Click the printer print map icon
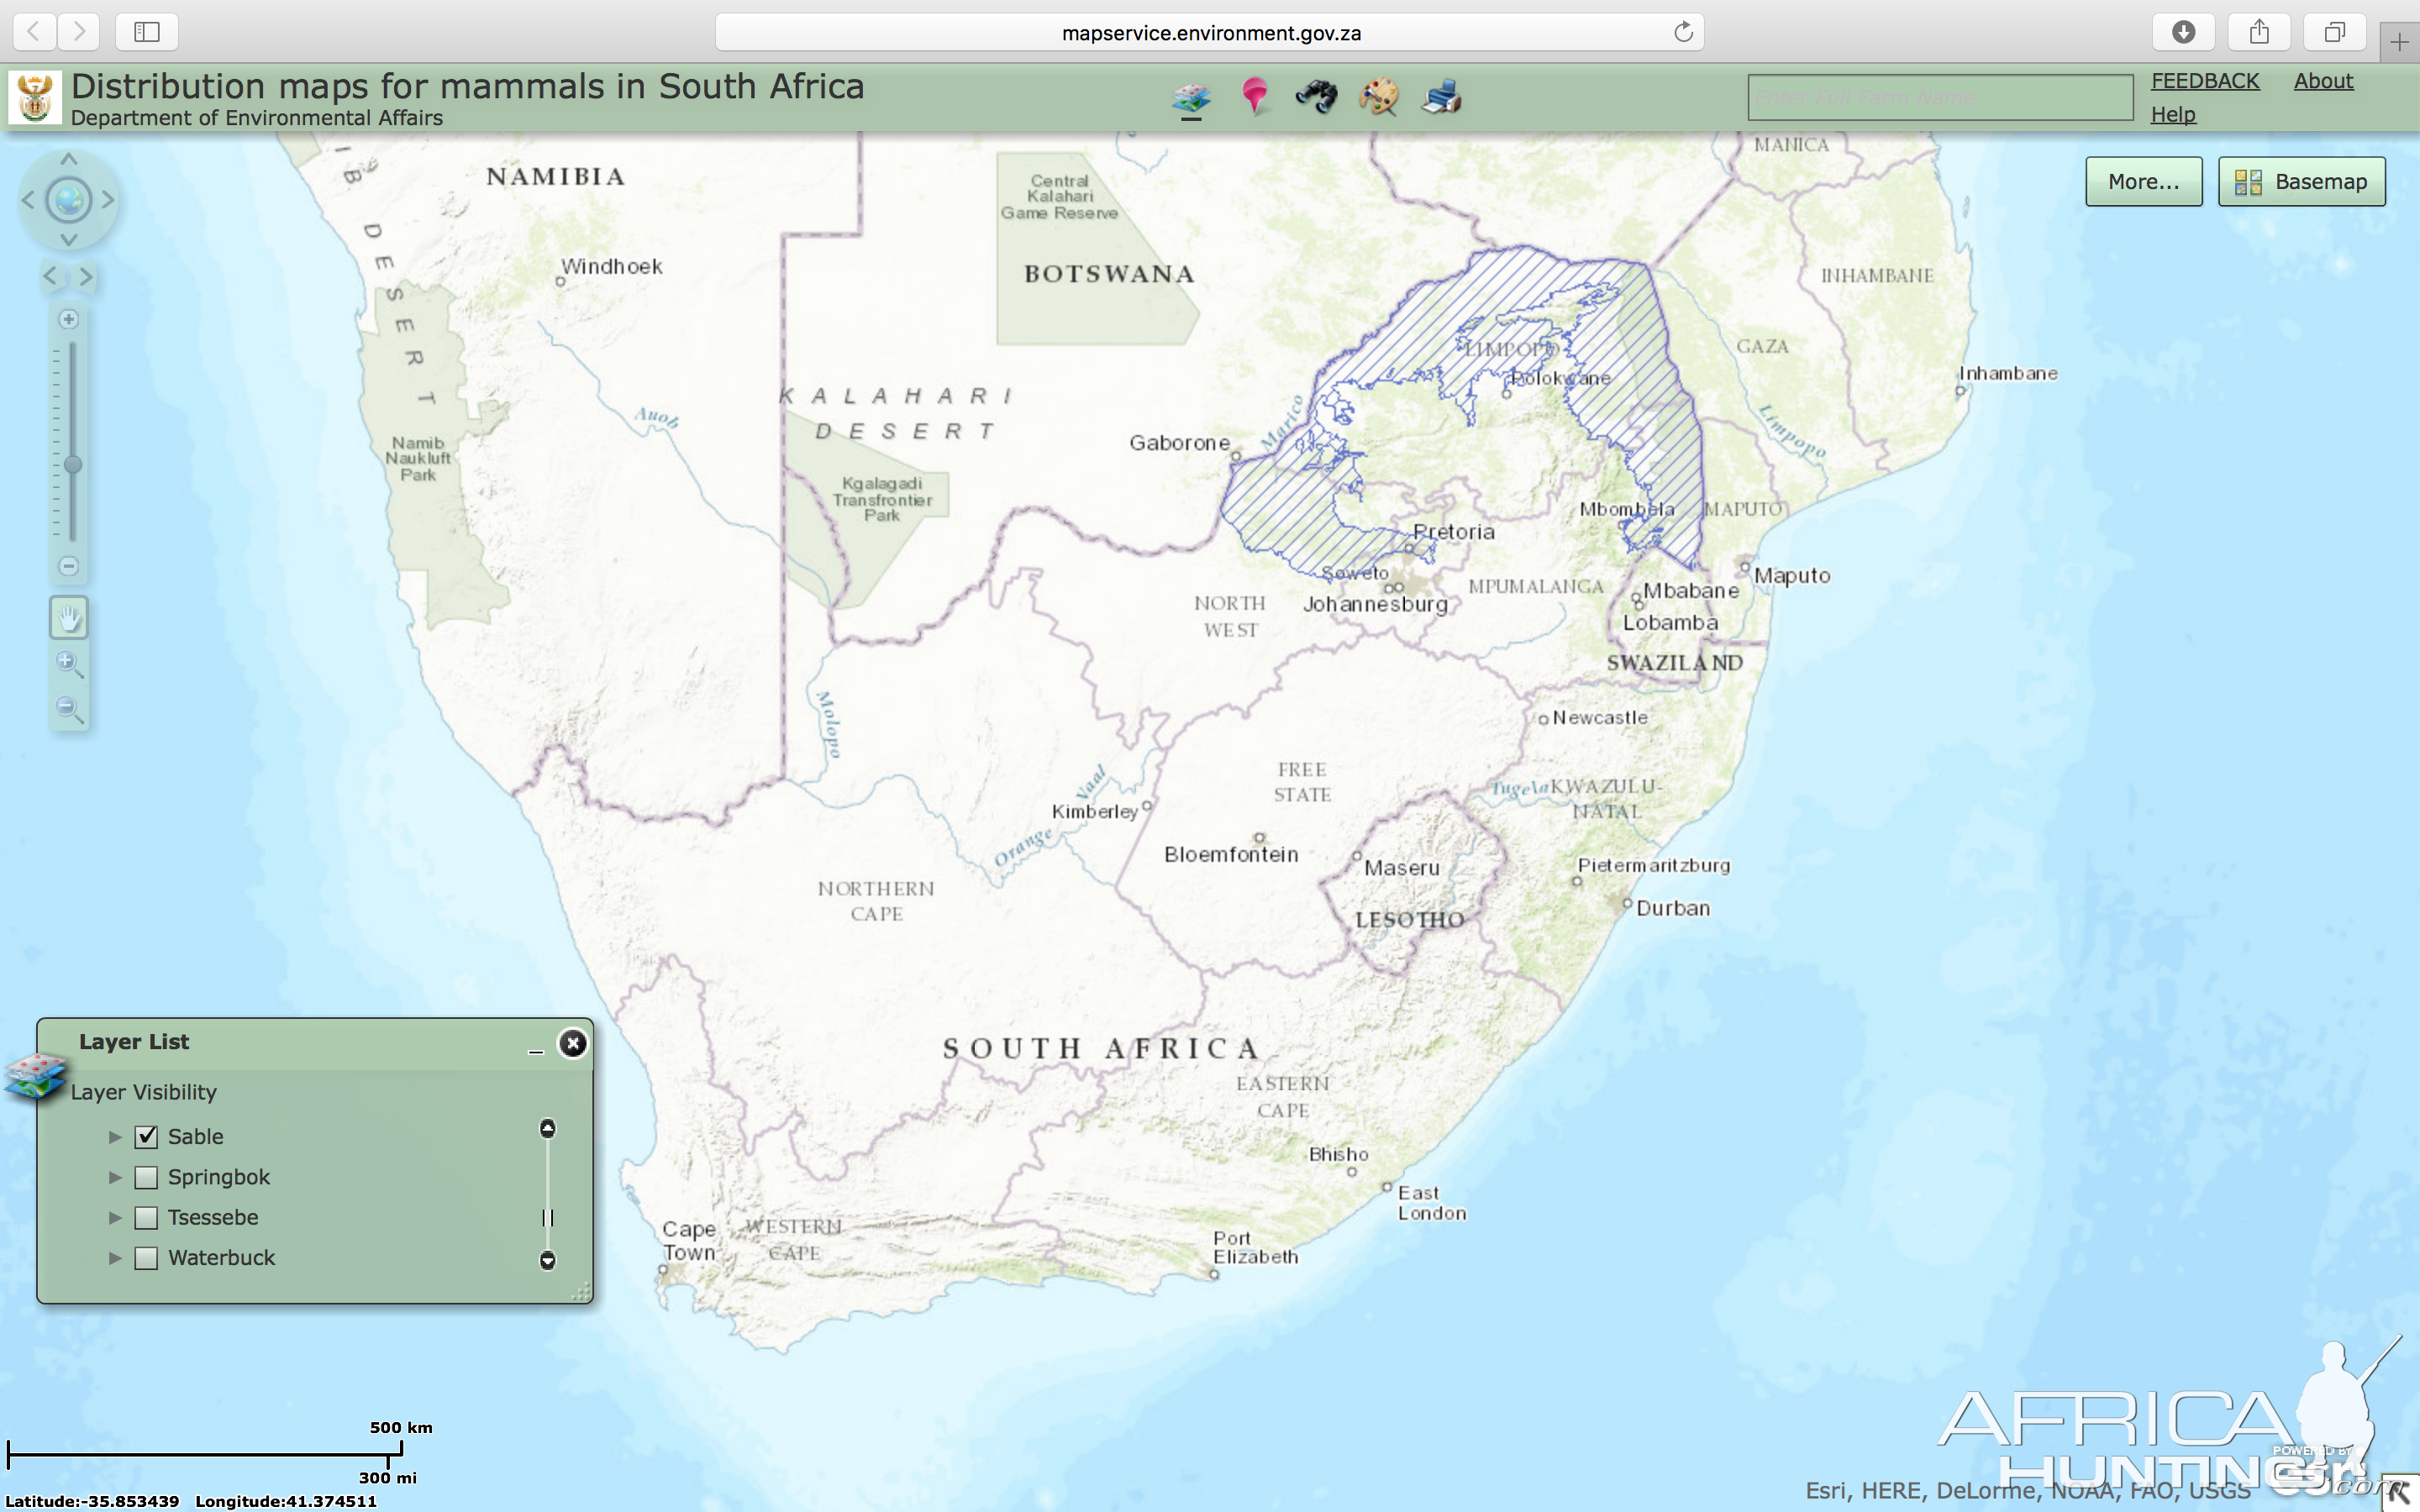2420x1512 pixels. (x=1442, y=97)
